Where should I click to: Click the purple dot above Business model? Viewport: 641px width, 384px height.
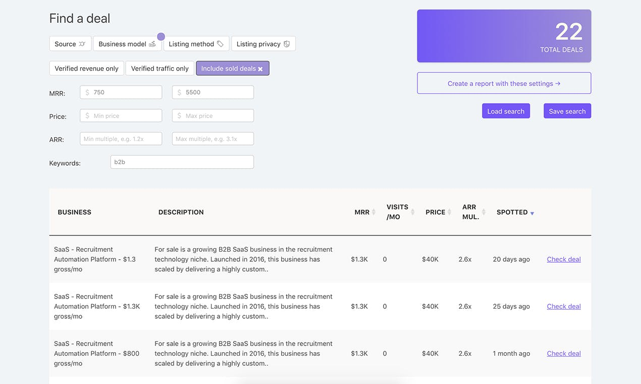(161, 36)
